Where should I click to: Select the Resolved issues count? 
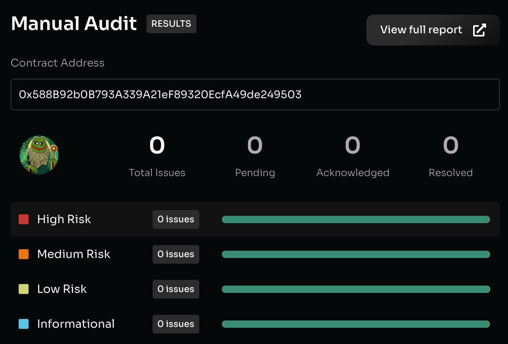coord(450,146)
